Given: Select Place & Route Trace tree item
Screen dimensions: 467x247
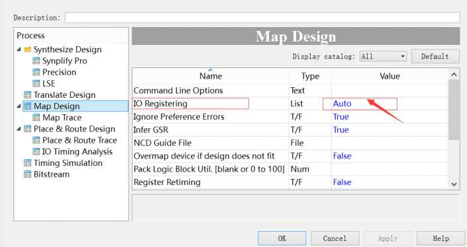Looking at the screenshot, I should pyautogui.click(x=79, y=140).
